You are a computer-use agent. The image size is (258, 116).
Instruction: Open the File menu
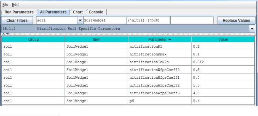[6, 5]
